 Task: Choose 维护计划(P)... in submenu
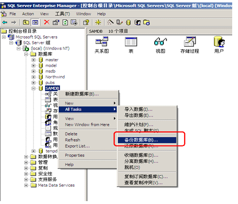point(147,125)
